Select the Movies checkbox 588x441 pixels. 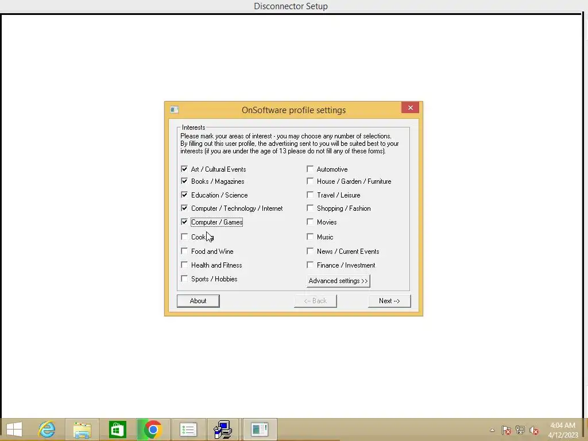click(x=310, y=222)
